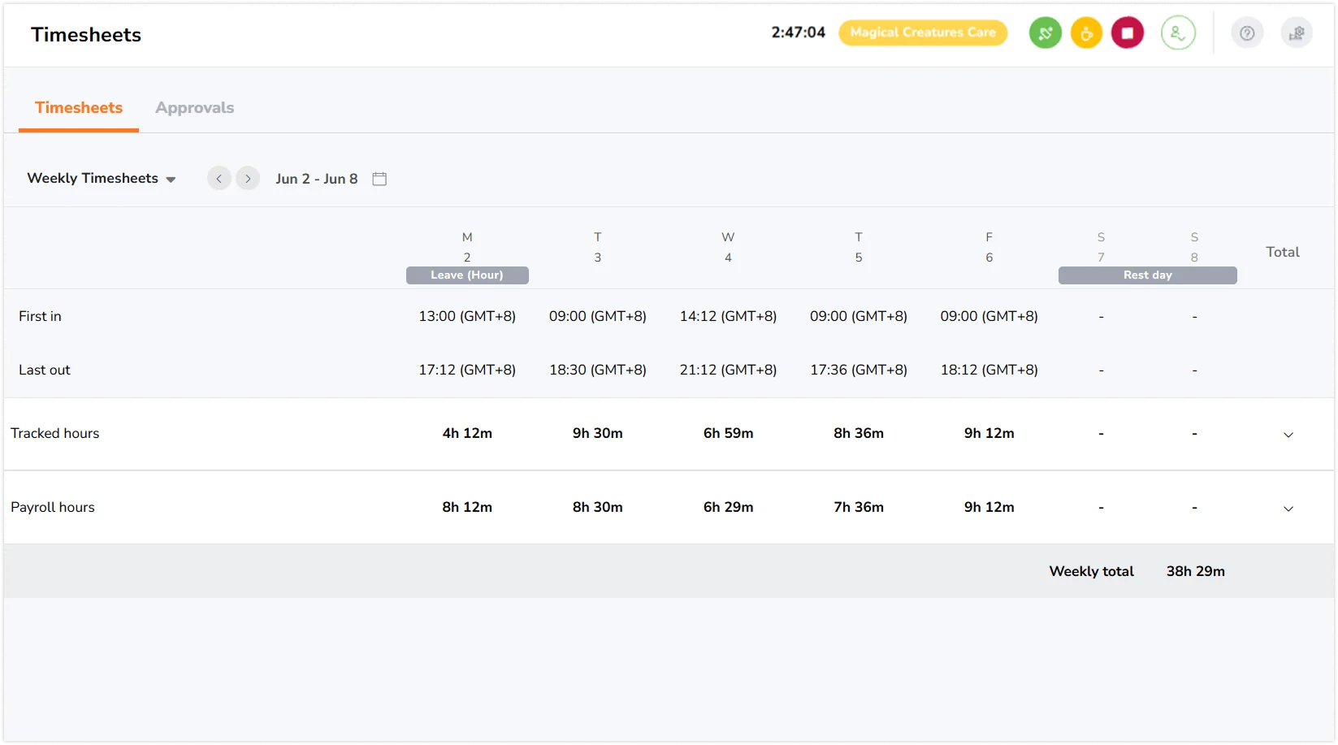Open the Weekly Timesheets dropdown
1338x745 pixels.
click(102, 179)
